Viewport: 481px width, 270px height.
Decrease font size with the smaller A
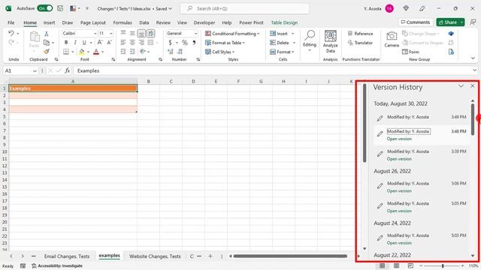point(109,43)
